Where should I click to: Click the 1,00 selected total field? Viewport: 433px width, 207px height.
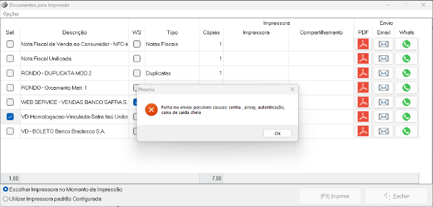tap(10, 178)
